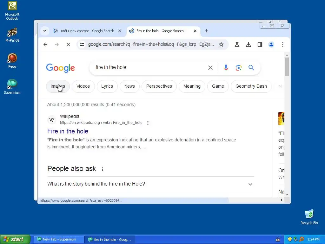Image resolution: width=325 pixels, height=244 pixels.
Task: Select the Meaning filter chip
Action: point(192,86)
